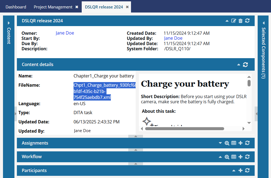
Task: Collapse the Content details section
Action: (239, 65)
